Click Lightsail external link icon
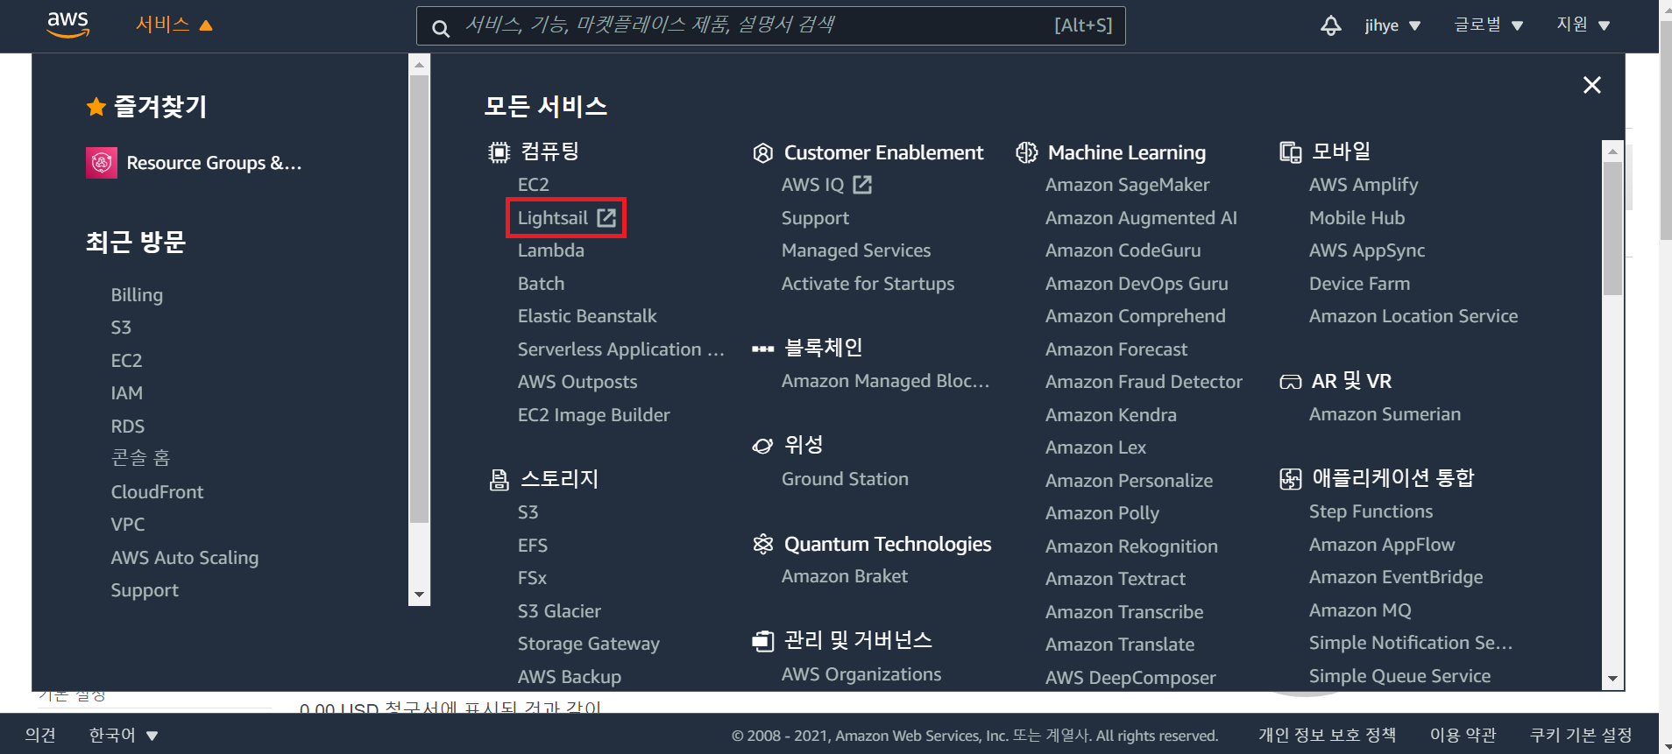The image size is (1672, 754). (x=606, y=217)
